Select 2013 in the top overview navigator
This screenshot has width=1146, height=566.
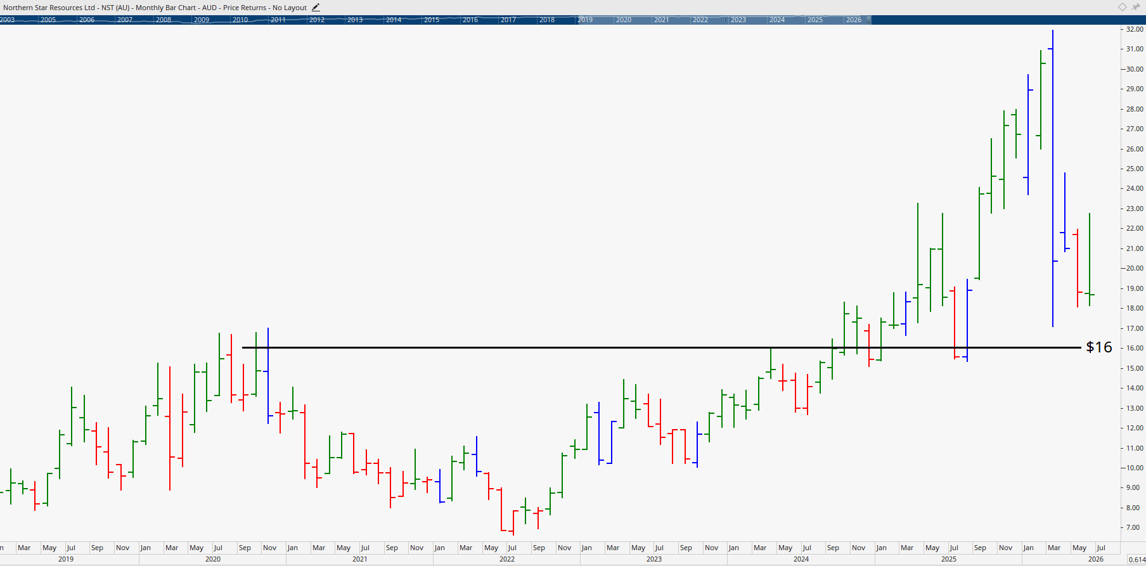pyautogui.click(x=355, y=20)
